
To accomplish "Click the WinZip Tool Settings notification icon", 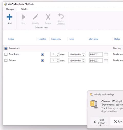I will tap(91, 94).
